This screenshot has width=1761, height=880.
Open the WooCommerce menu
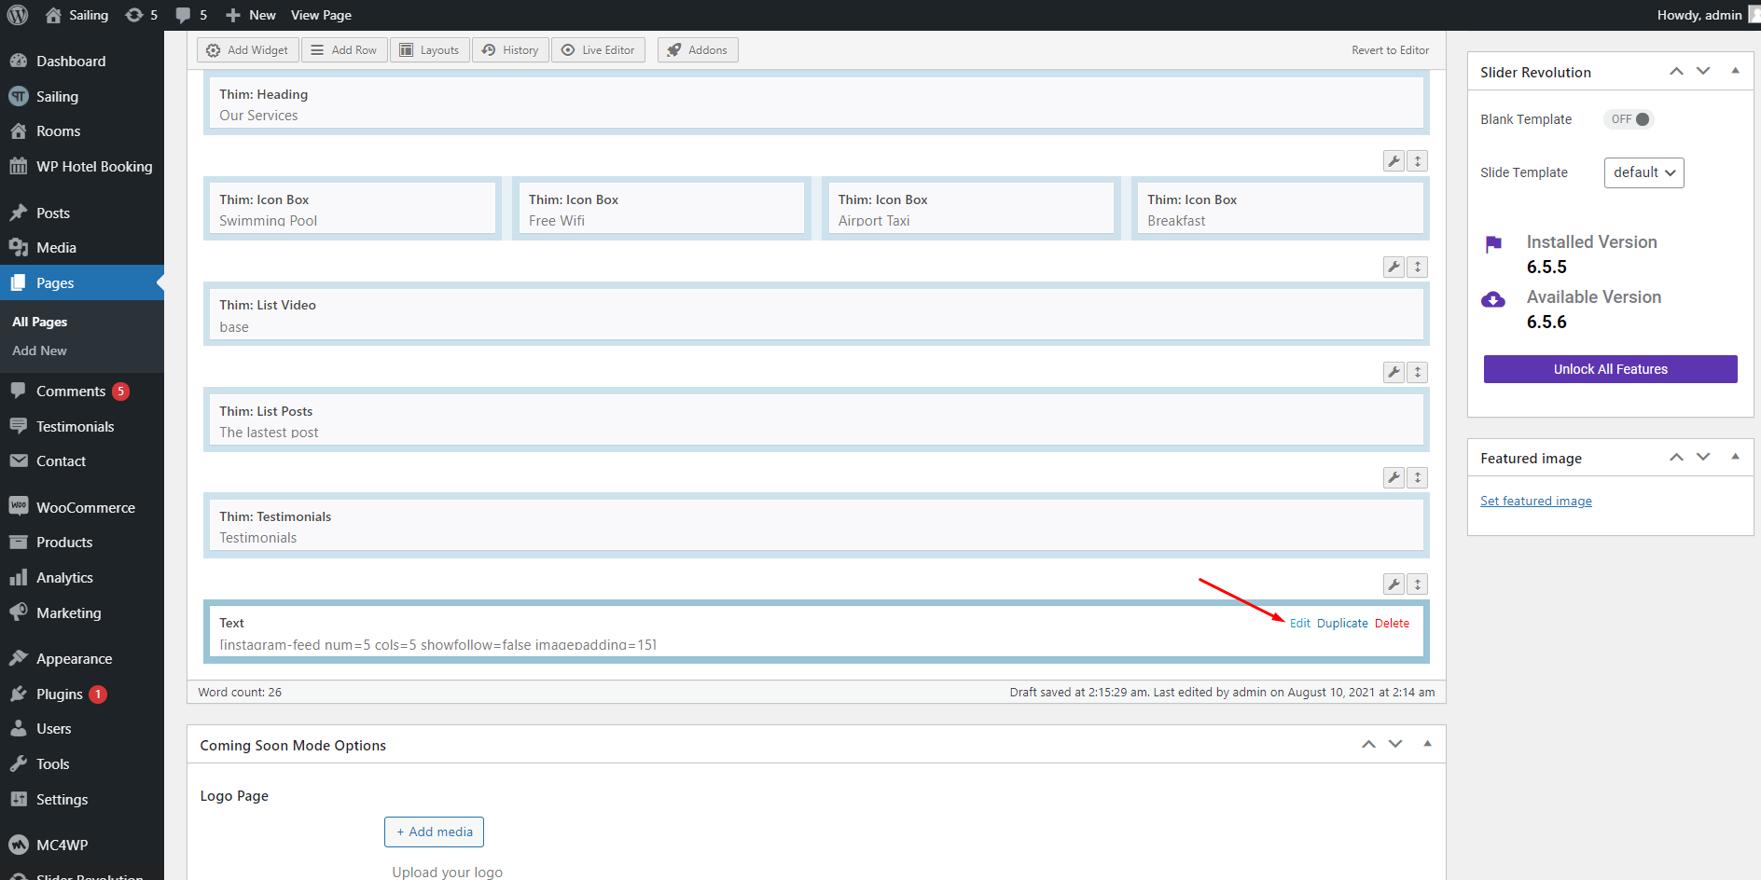coord(82,508)
